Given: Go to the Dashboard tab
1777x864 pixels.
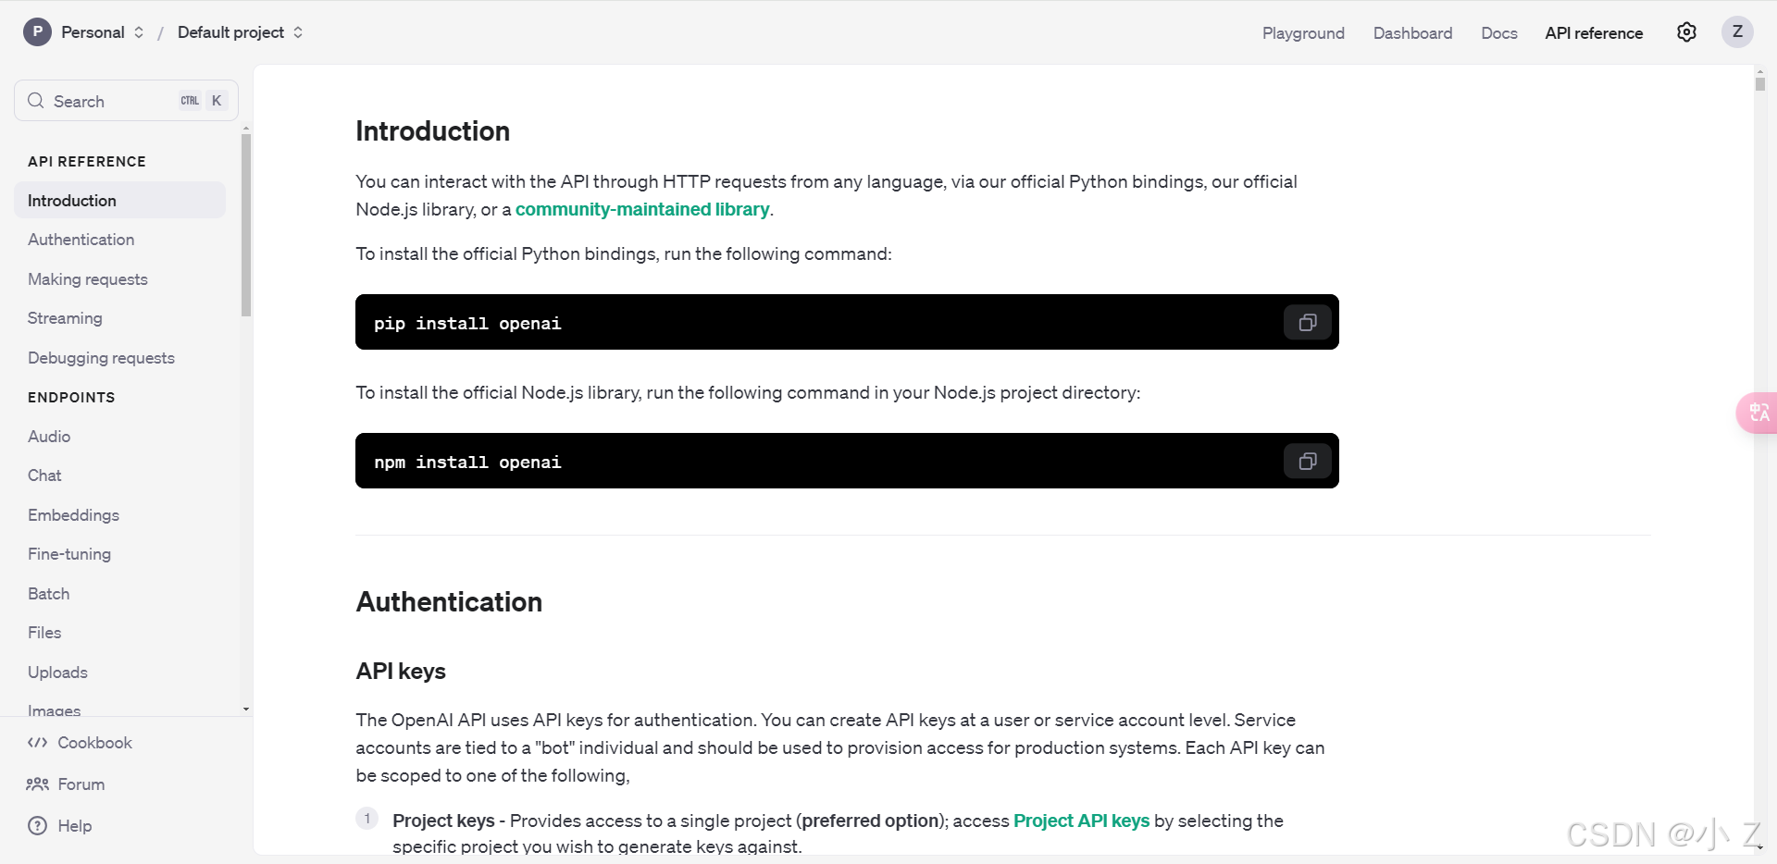Looking at the screenshot, I should (x=1412, y=33).
